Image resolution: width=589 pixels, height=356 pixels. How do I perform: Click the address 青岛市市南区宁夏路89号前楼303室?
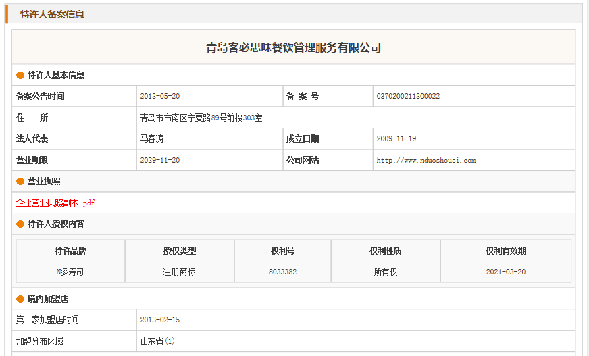point(201,118)
